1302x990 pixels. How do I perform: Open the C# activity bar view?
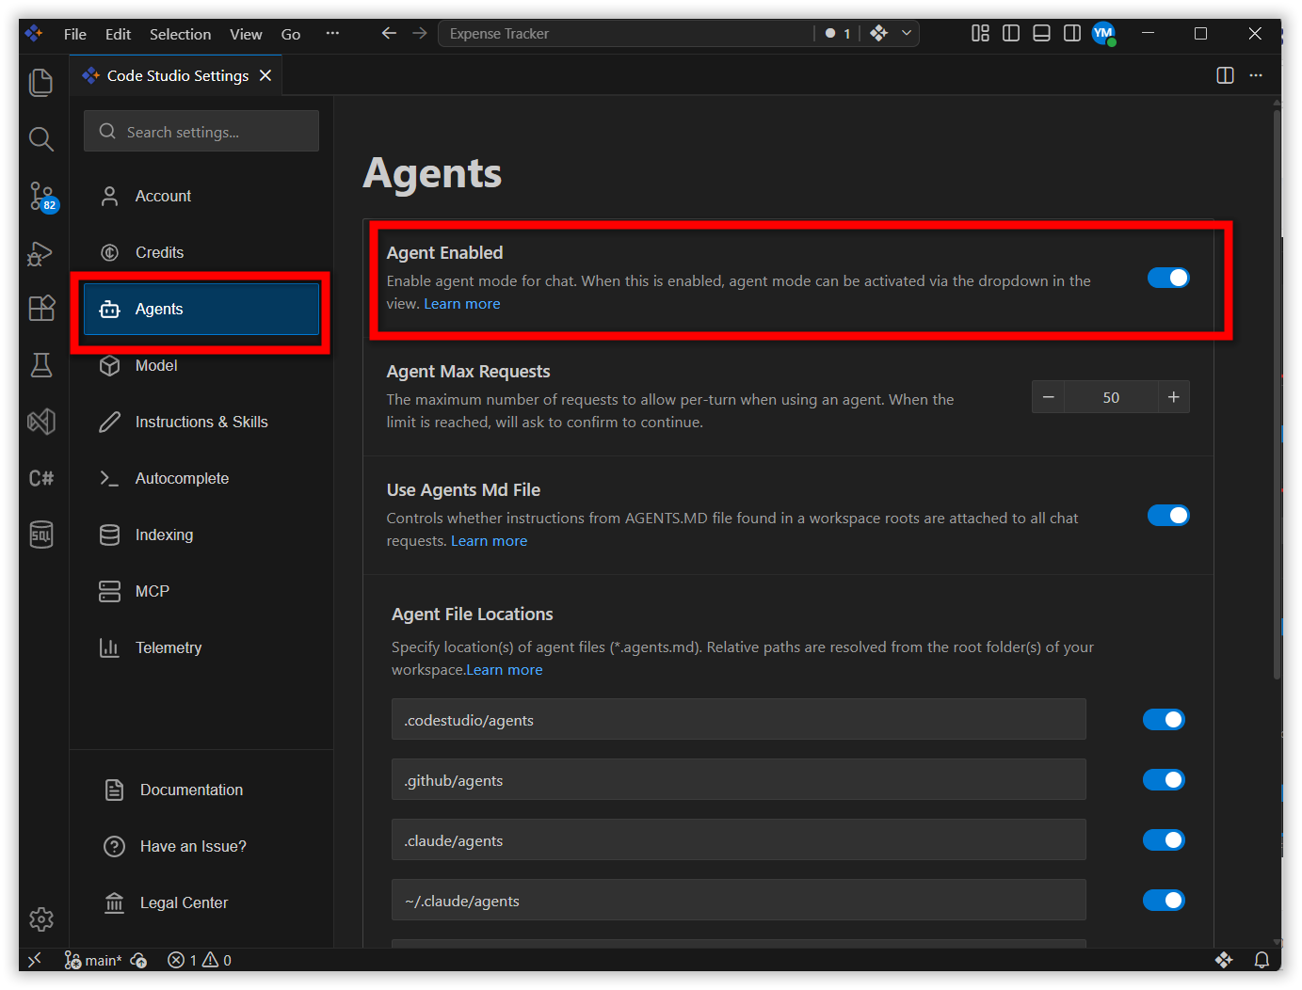tap(41, 478)
